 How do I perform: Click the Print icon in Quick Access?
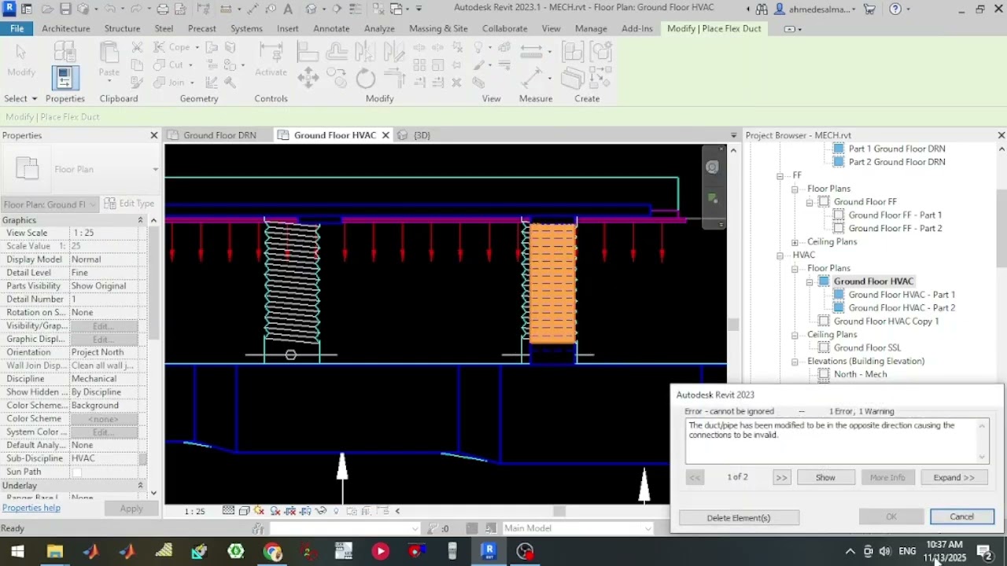pos(162,9)
